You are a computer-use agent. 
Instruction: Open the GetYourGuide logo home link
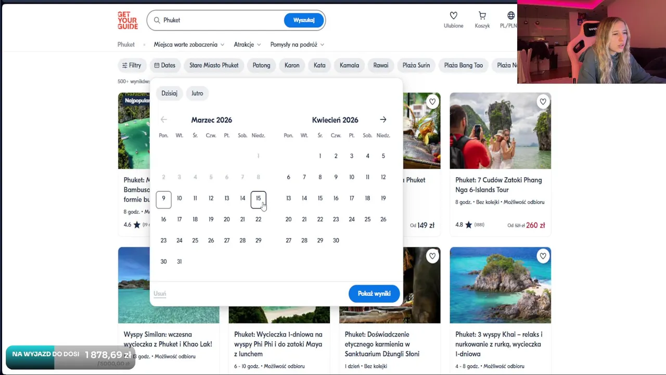(x=127, y=20)
